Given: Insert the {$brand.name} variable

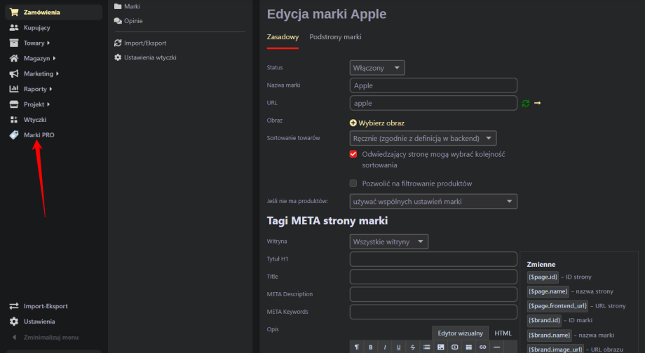Looking at the screenshot, I should pos(549,335).
